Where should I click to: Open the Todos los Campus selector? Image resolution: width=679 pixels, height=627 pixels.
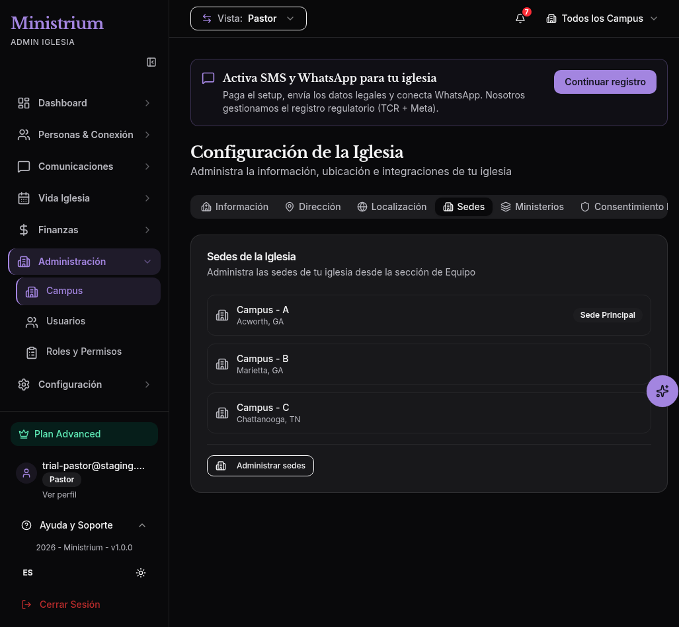coord(602,18)
